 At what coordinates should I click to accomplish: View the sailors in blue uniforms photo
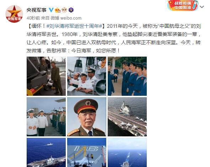pos(127,76)
